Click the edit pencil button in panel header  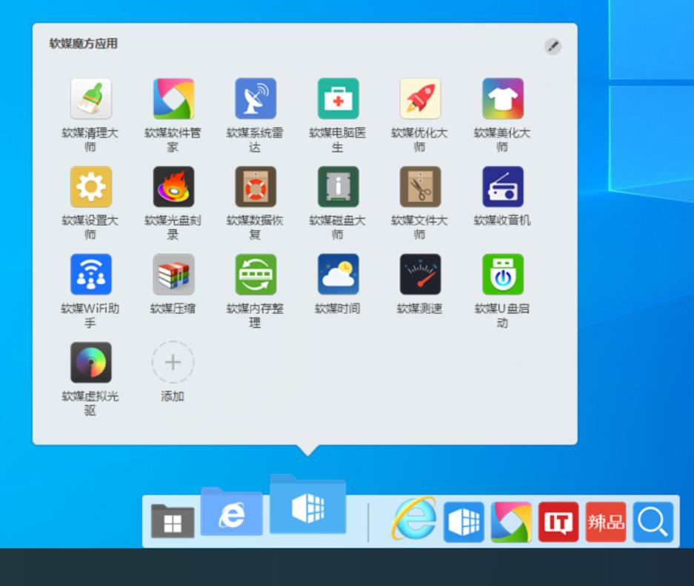553,47
